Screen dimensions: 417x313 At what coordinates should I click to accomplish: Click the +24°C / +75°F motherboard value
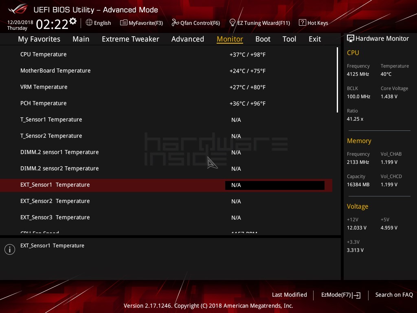(x=248, y=71)
